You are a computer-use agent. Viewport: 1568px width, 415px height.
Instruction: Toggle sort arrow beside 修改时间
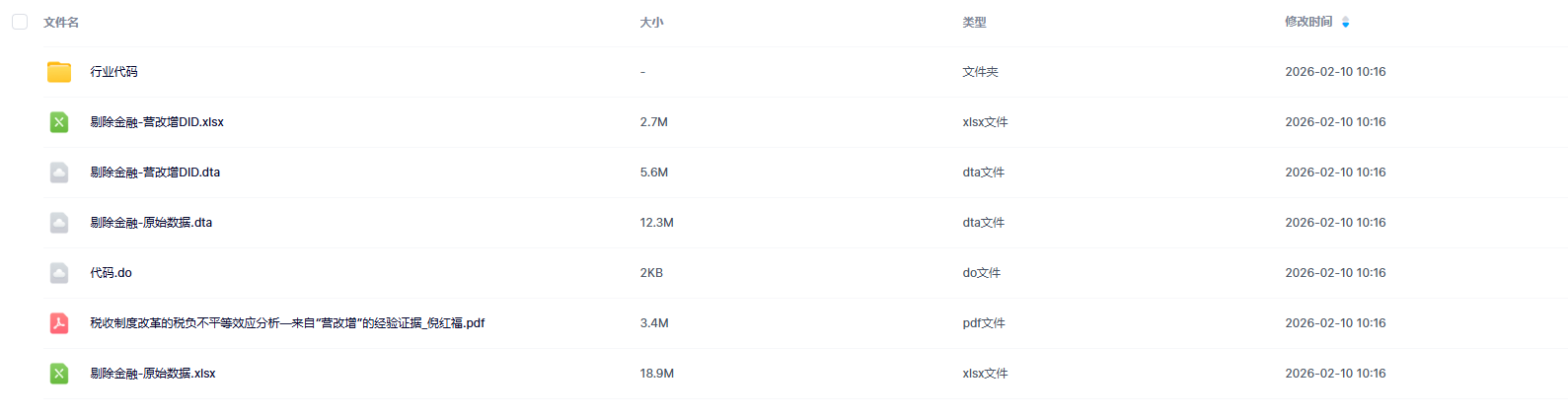pos(1345,22)
